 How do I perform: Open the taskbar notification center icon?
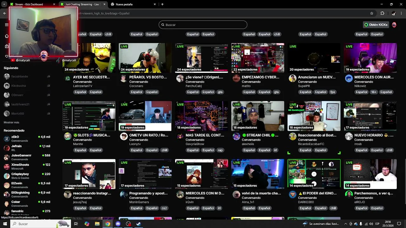pyautogui.click(x=399, y=224)
